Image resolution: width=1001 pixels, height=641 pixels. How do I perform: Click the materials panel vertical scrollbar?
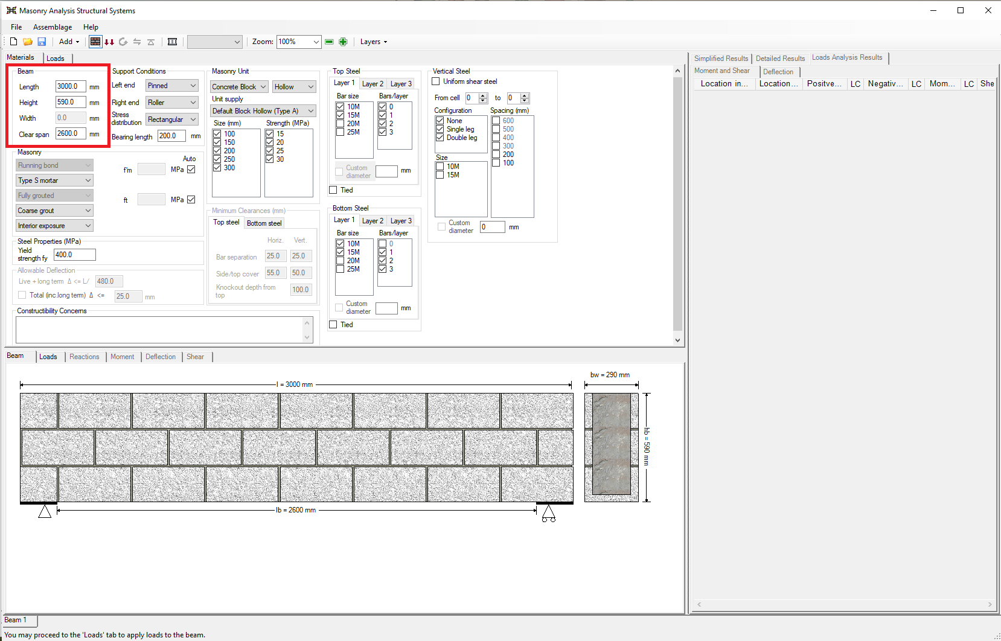pos(677,205)
